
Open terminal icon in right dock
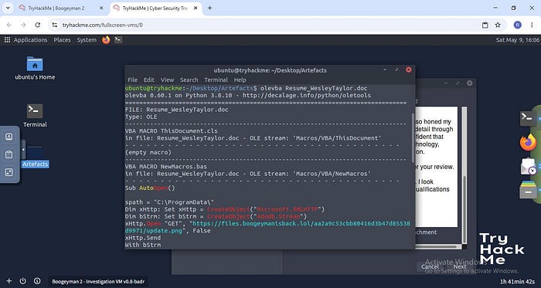click(x=527, y=118)
